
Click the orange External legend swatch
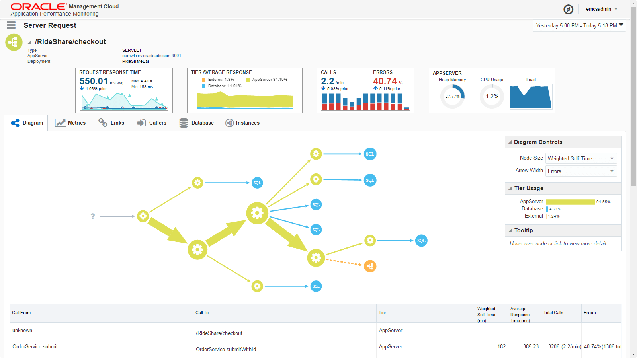tap(204, 80)
